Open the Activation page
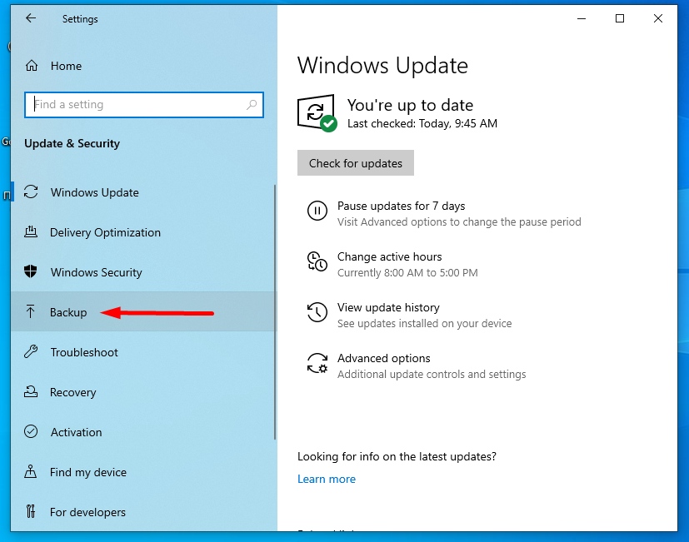 76,432
